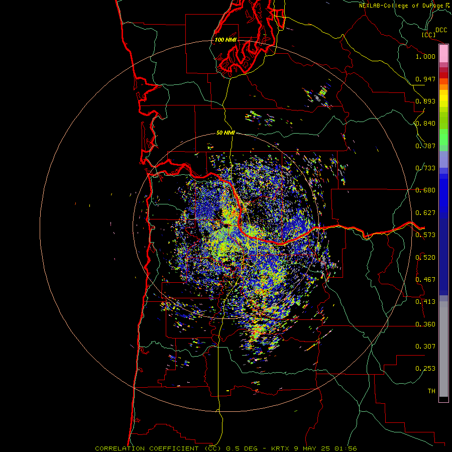Click the [CC] legend heading
This screenshot has width=452, height=452.
click(428, 35)
